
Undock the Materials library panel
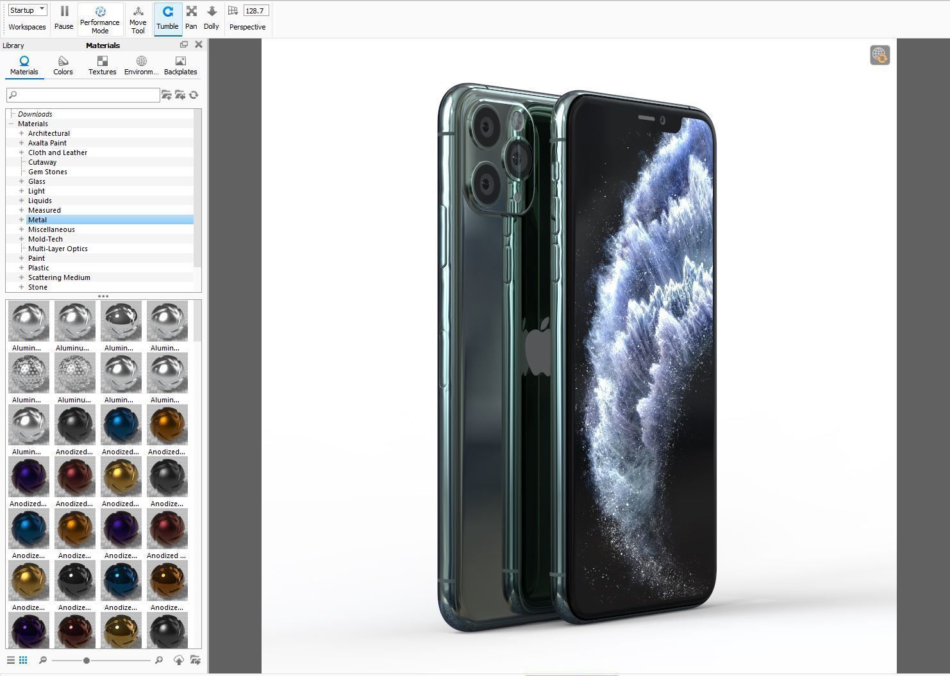184,45
